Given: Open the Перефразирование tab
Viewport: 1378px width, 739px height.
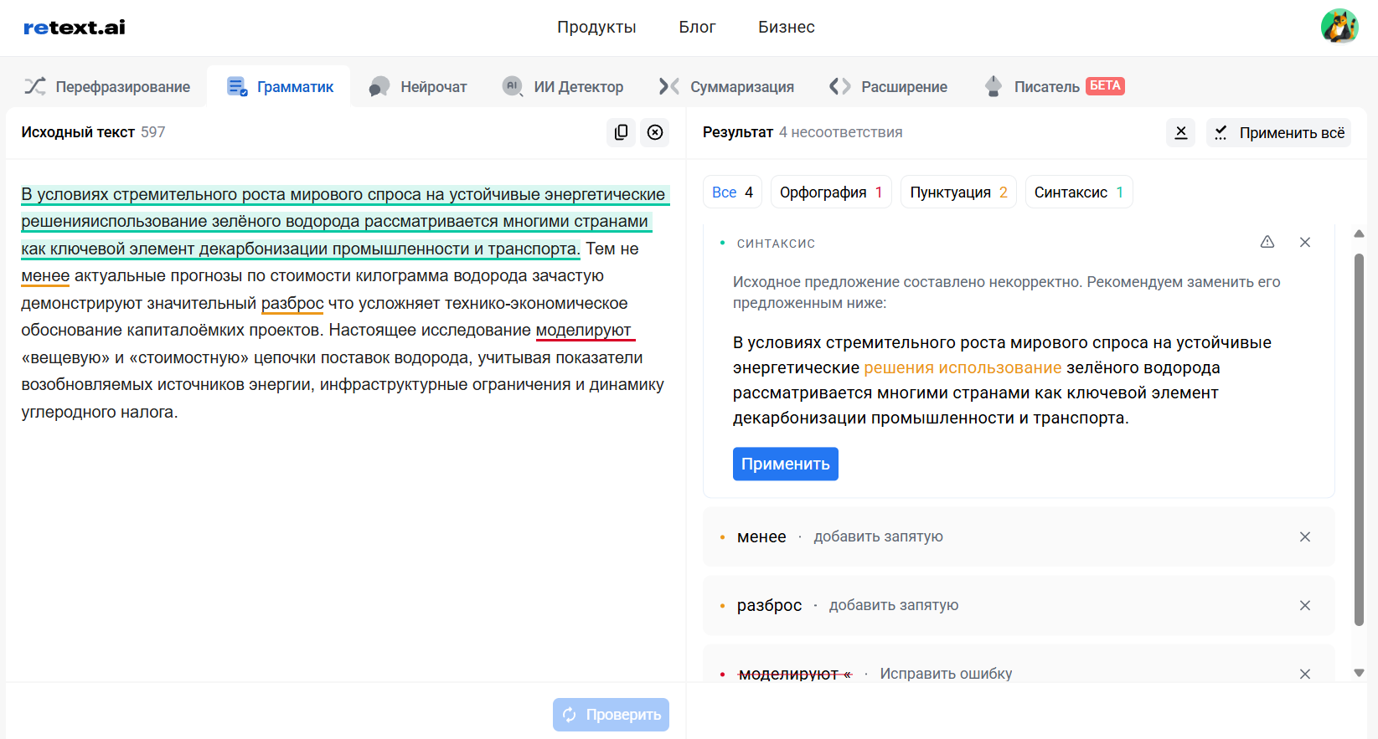Looking at the screenshot, I should click(107, 87).
